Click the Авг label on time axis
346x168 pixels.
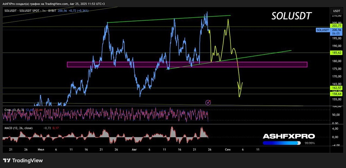coord(134,149)
